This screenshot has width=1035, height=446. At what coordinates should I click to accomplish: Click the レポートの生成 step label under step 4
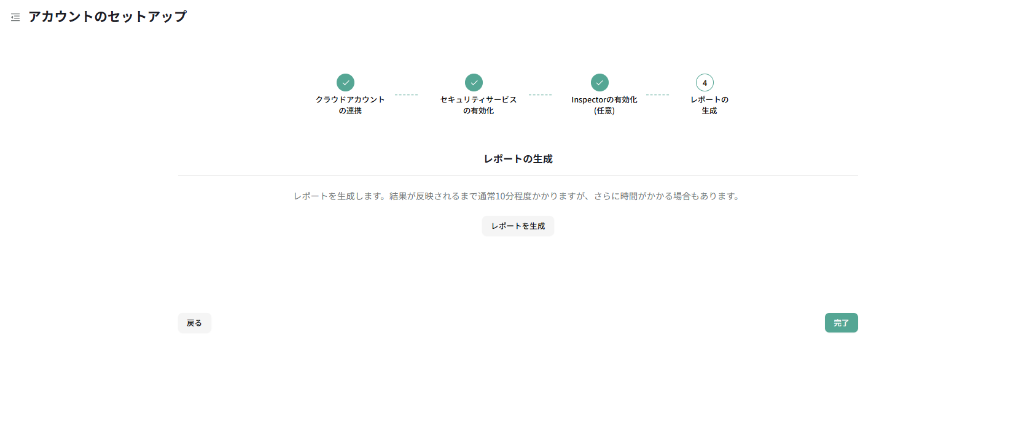[709, 105]
